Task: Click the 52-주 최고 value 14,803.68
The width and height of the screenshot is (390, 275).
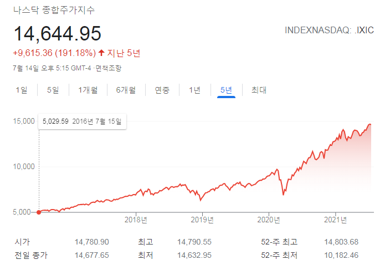Action: point(341,242)
